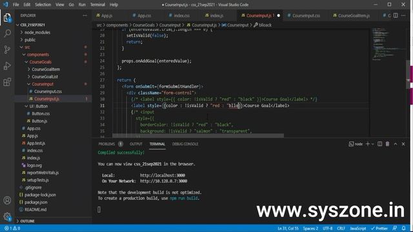Kill the terminal with trash icon

387,144
